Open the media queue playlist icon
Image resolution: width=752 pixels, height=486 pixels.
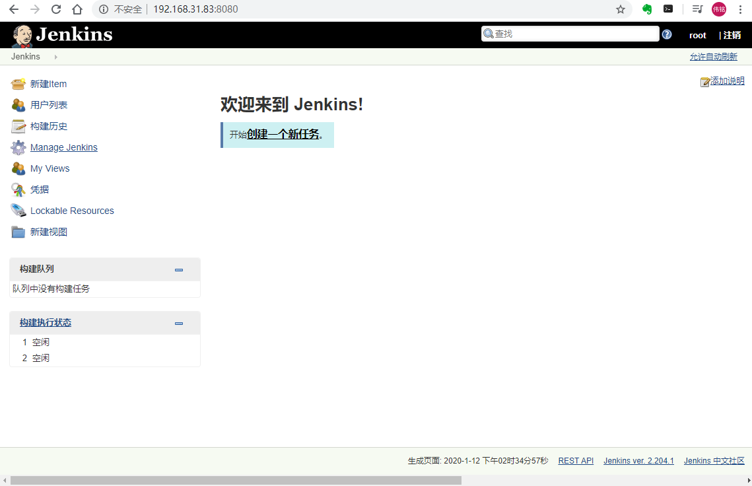pyautogui.click(x=697, y=9)
